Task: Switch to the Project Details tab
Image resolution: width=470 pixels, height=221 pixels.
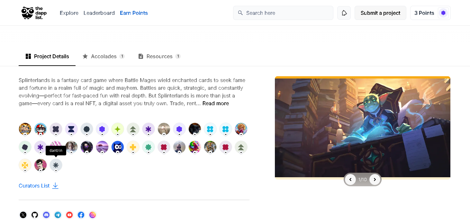Action: (47, 56)
